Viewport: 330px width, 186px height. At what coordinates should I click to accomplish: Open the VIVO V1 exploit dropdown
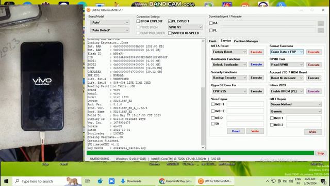pos(185,27)
